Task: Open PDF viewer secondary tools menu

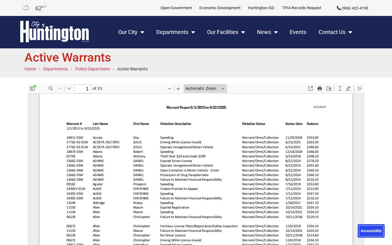Action: pyautogui.click(x=360, y=89)
